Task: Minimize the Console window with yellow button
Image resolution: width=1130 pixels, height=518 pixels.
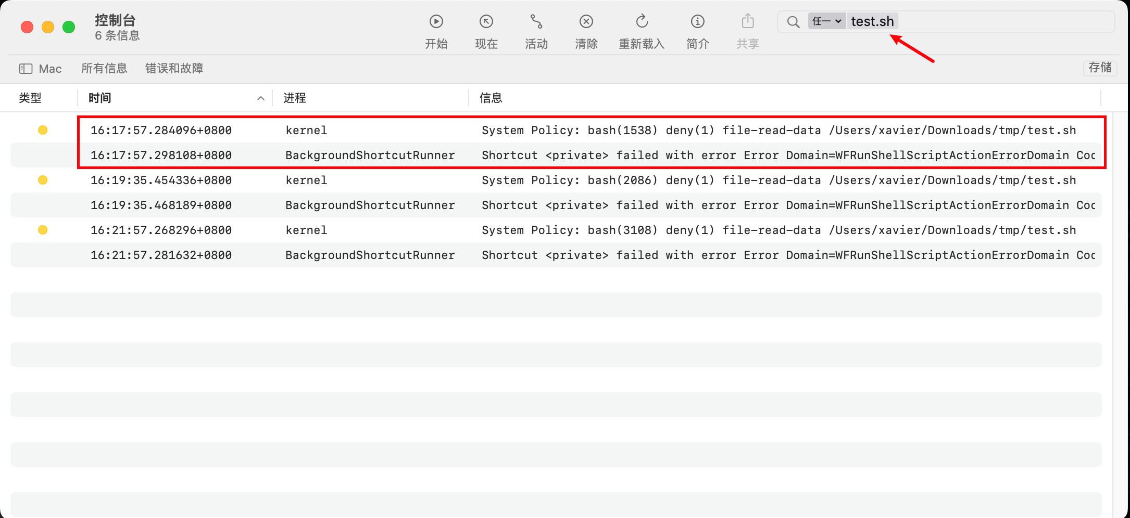Action: pos(48,27)
